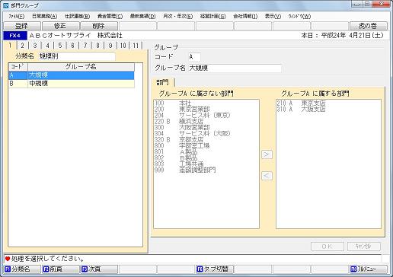
Task: Open the ウィンドウ(W) menu
Action: tap(299, 16)
